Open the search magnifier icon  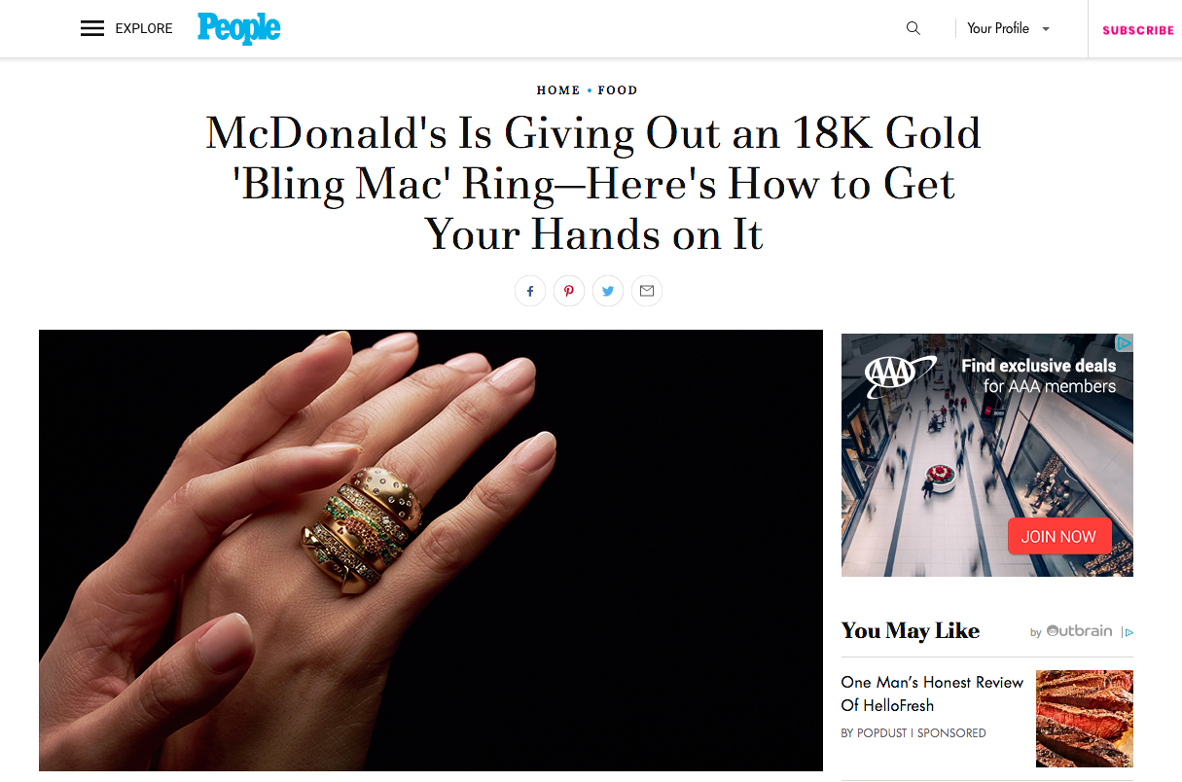click(x=913, y=28)
